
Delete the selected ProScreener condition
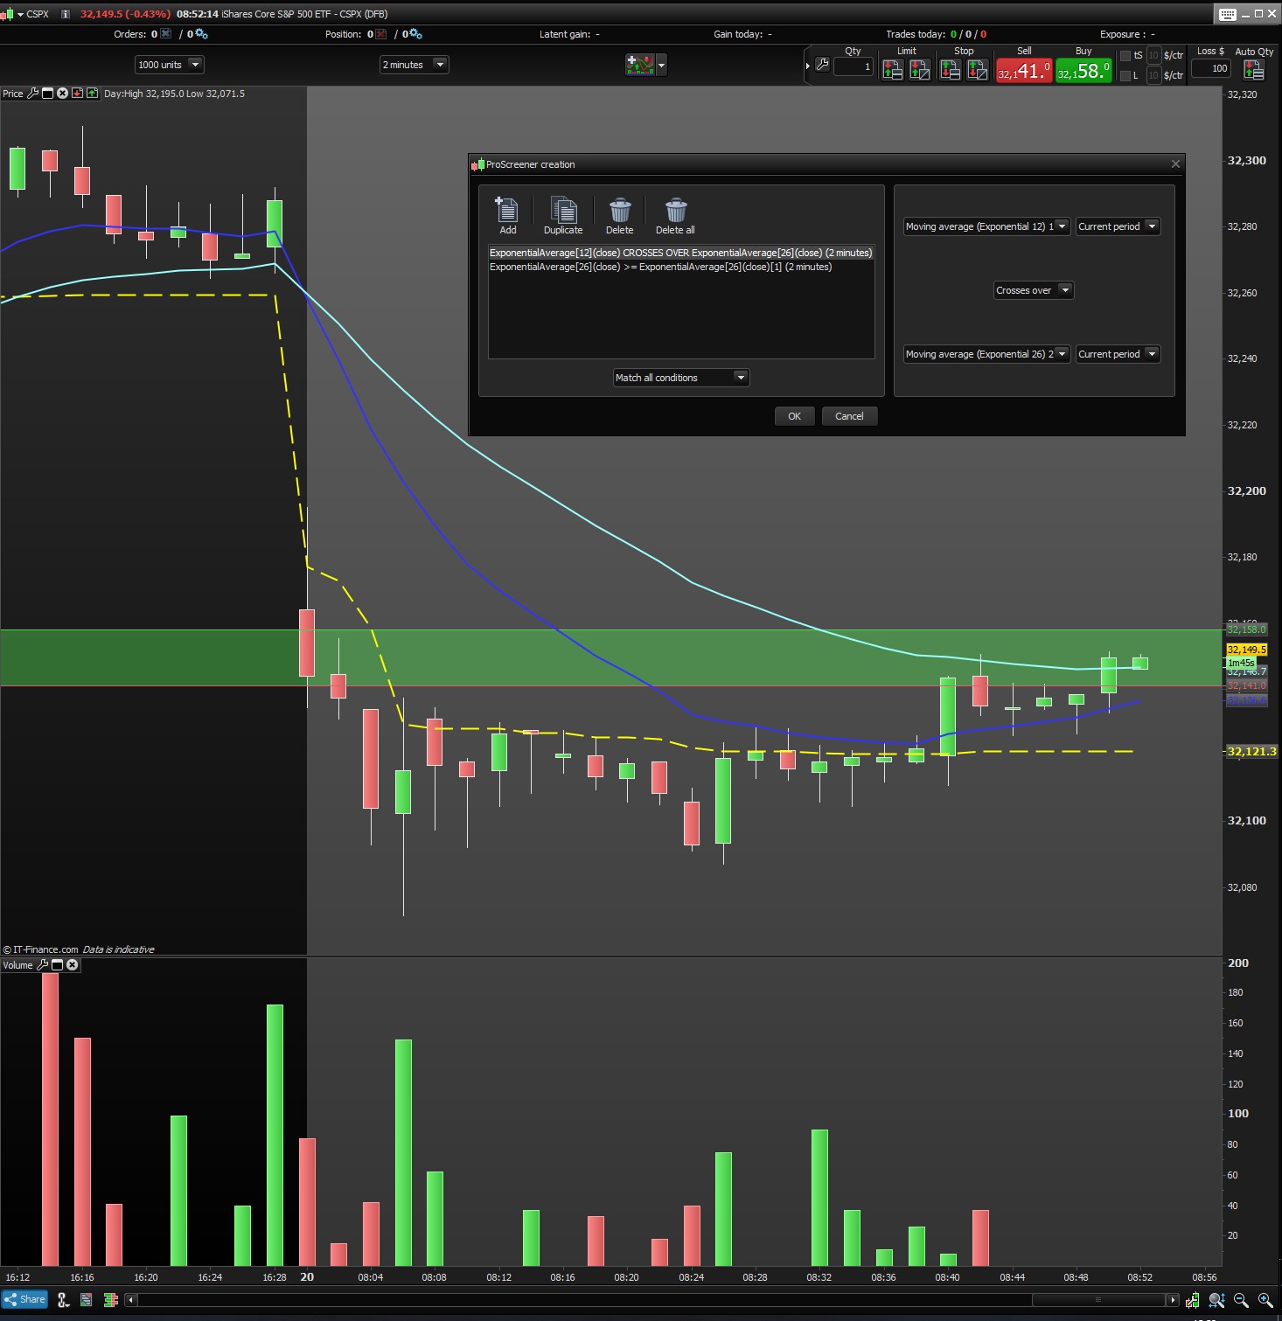(x=619, y=216)
